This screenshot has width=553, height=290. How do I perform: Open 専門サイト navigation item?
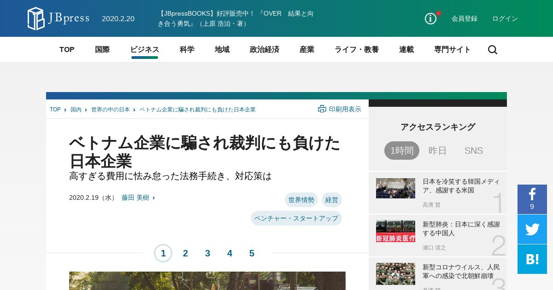click(453, 50)
